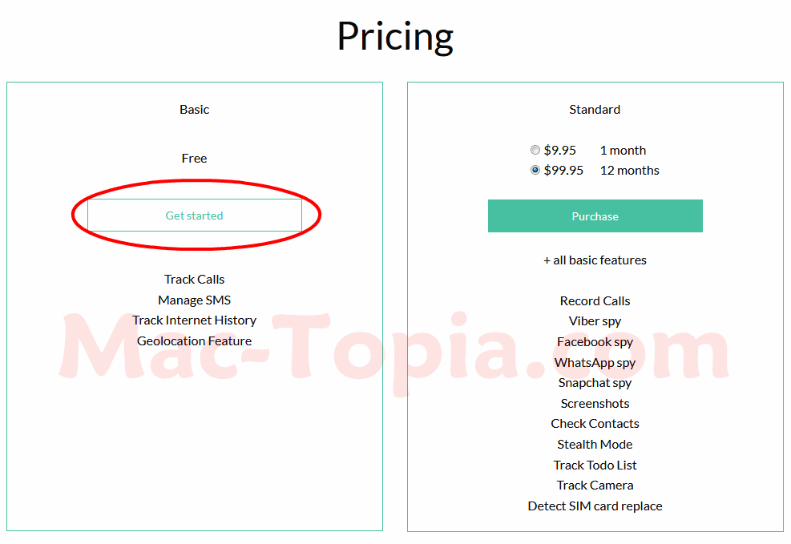Click the Geolocation Feature text
This screenshot has height=544, width=791.
pos(194,341)
